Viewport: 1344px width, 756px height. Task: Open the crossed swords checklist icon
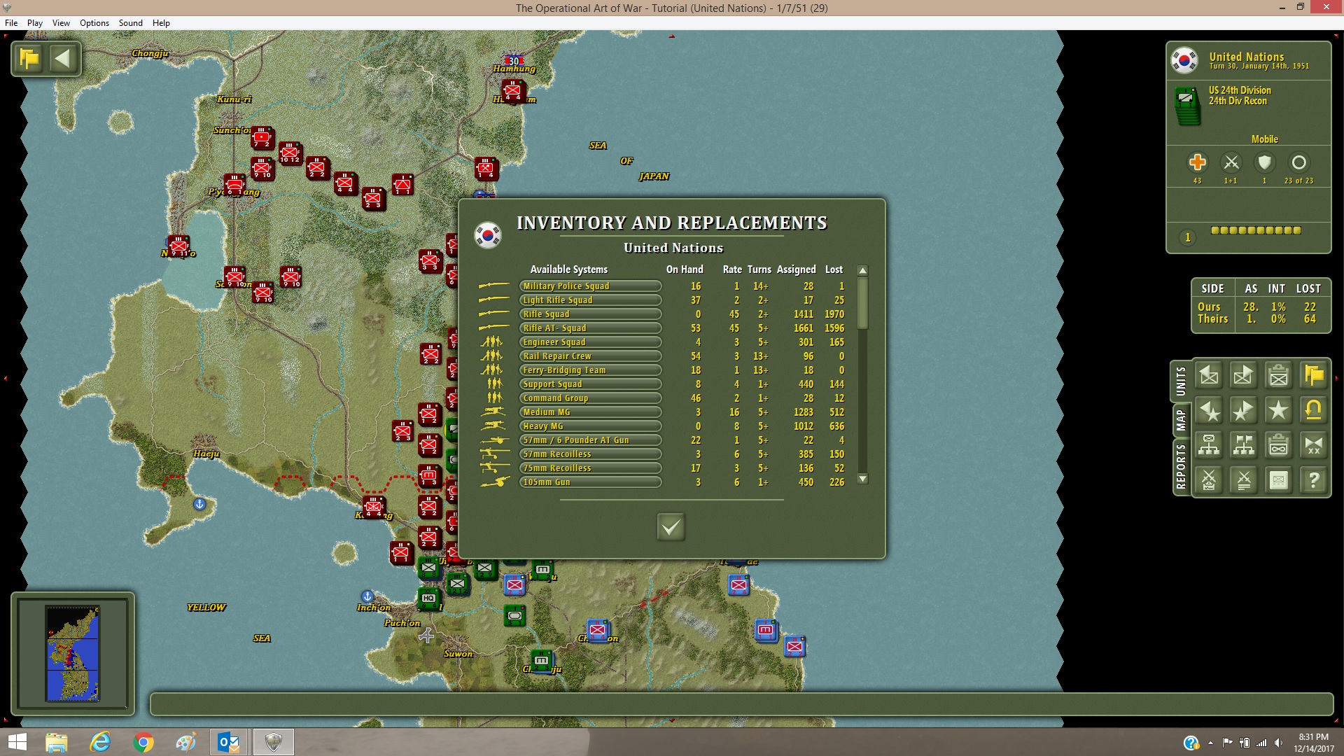click(1209, 480)
